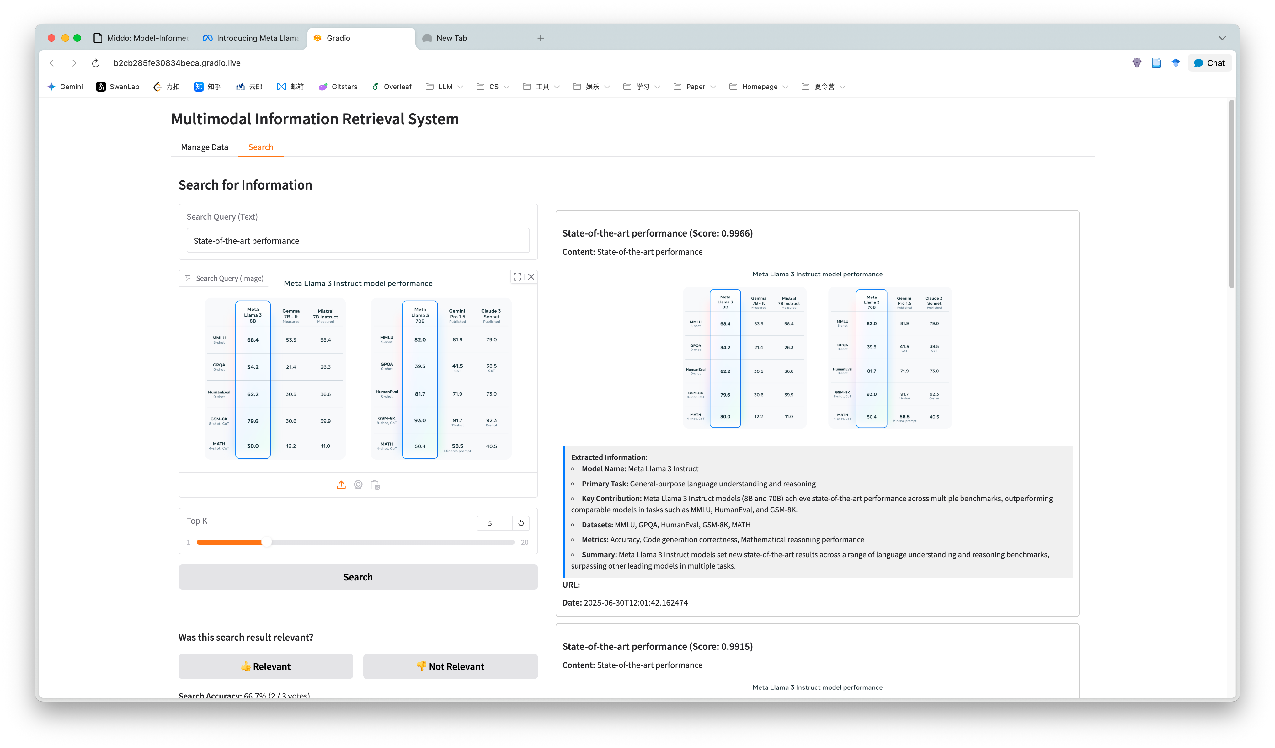Open the Overleaf bookmark

pyautogui.click(x=392, y=87)
